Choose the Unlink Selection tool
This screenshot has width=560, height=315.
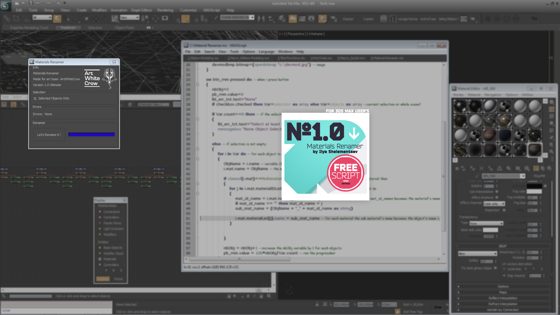point(16,19)
